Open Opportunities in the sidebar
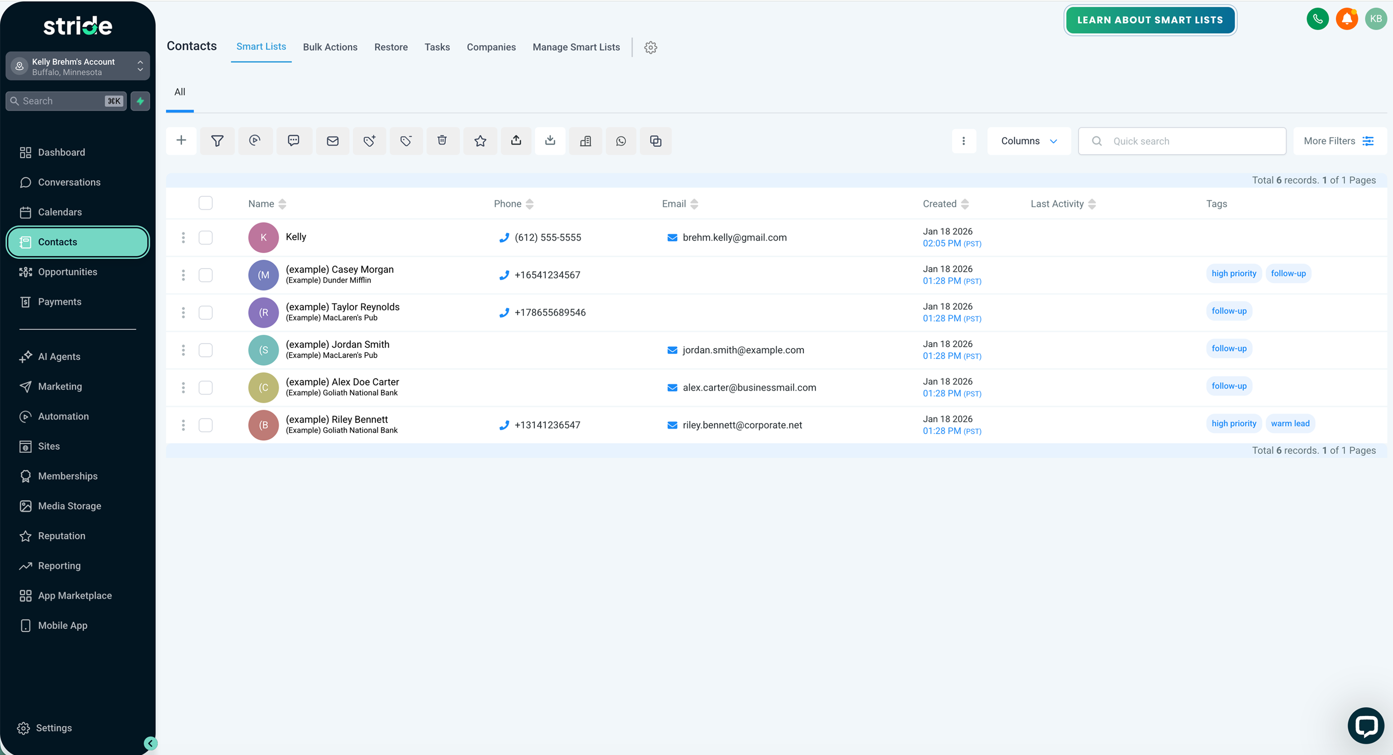This screenshot has height=755, width=1393. click(67, 272)
